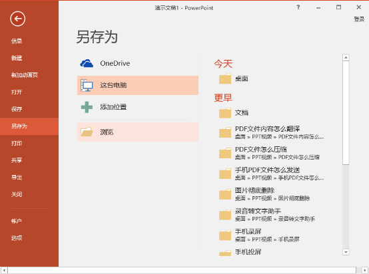This screenshot has width=369, height=274.
Task: Select folder 手机投屏
Action: 248,252
